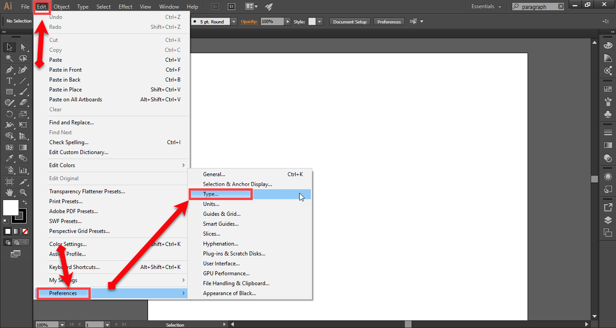This screenshot has width=616, height=328.
Task: Open the Object menu
Action: pos(61,7)
